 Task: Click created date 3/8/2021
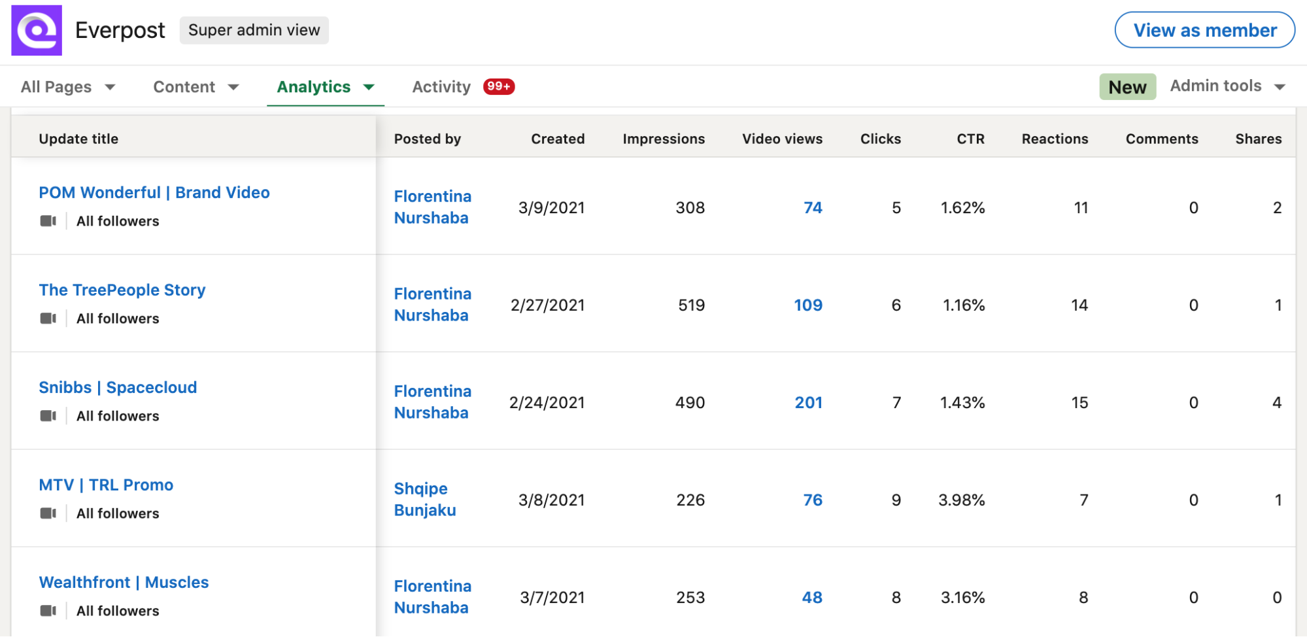pyautogui.click(x=552, y=500)
